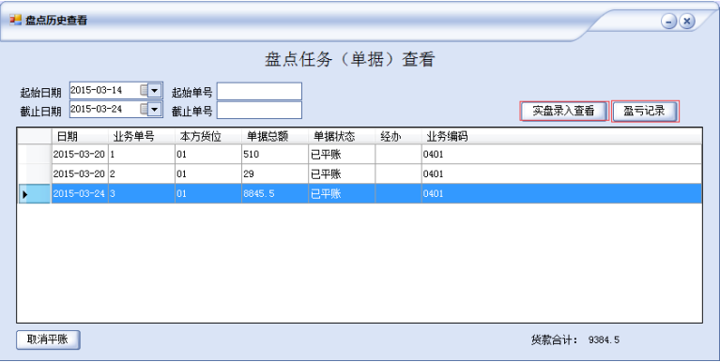This screenshot has width=720, height=362.
Task: Sort by 经办 column header
Action: tap(398, 136)
